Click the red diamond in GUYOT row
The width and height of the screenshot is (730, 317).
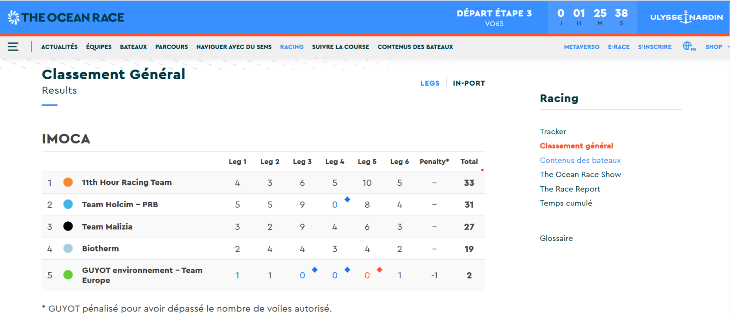coord(380,270)
